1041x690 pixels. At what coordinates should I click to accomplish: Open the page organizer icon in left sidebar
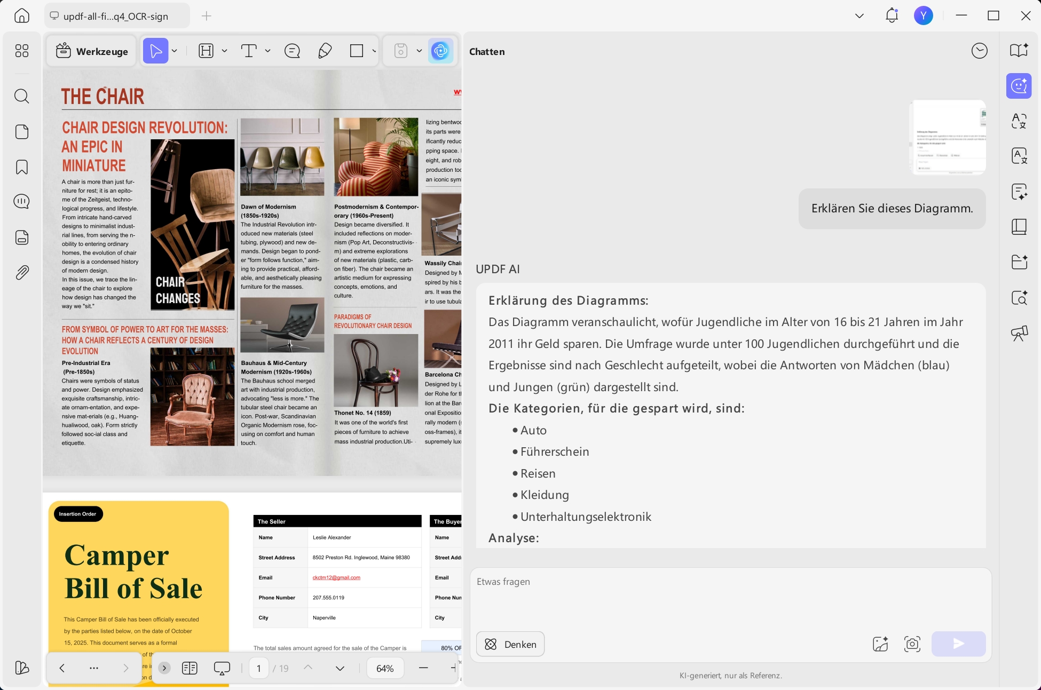click(x=22, y=132)
